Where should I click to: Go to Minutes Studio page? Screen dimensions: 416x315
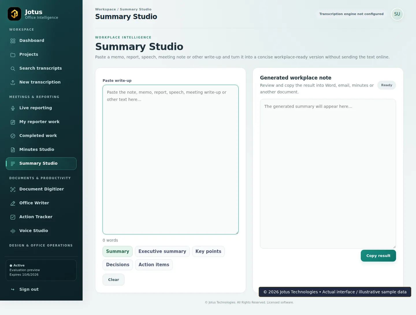tap(41, 150)
